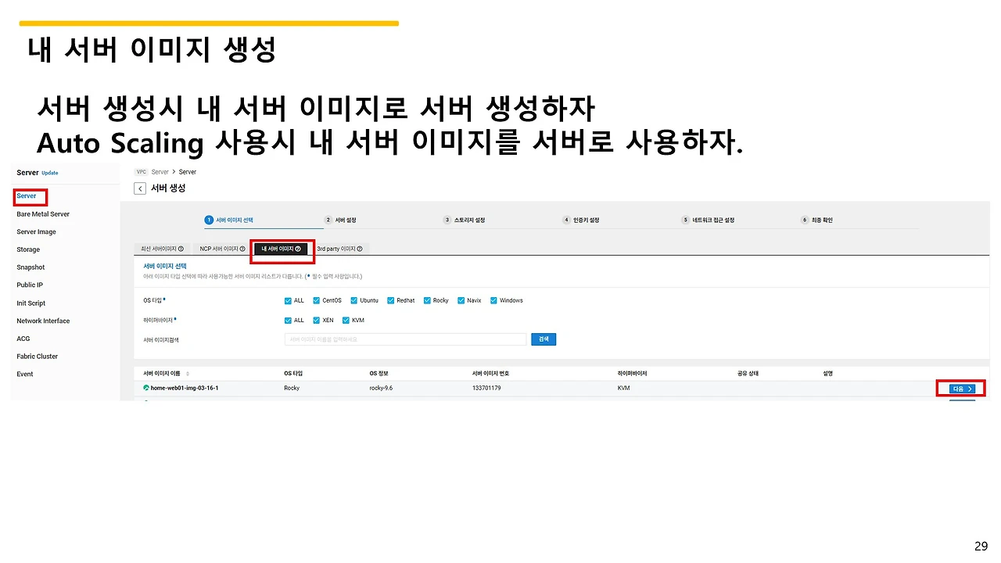
Task: Switch to the 3rd party 이미지 tab
Action: coord(339,248)
